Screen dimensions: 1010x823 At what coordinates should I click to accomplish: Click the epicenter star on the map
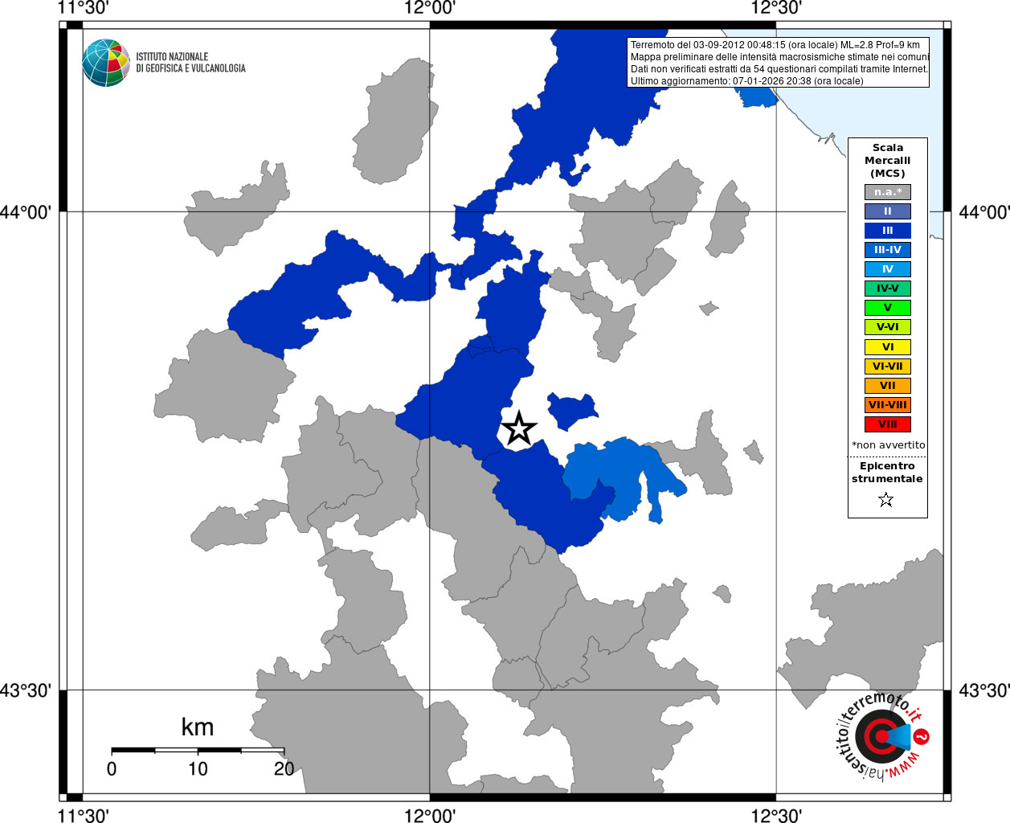click(518, 428)
